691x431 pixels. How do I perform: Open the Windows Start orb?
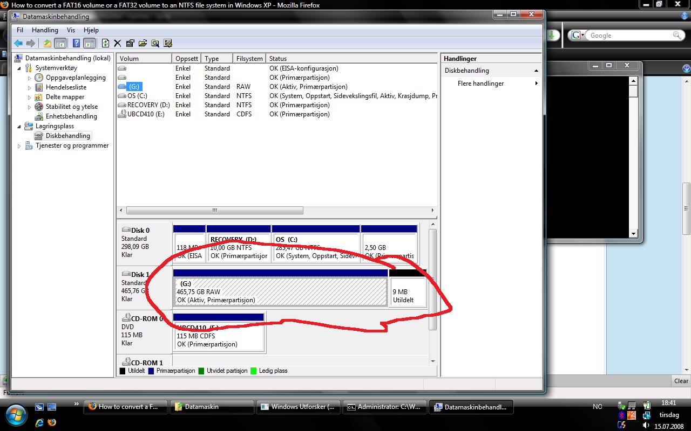pyautogui.click(x=15, y=414)
